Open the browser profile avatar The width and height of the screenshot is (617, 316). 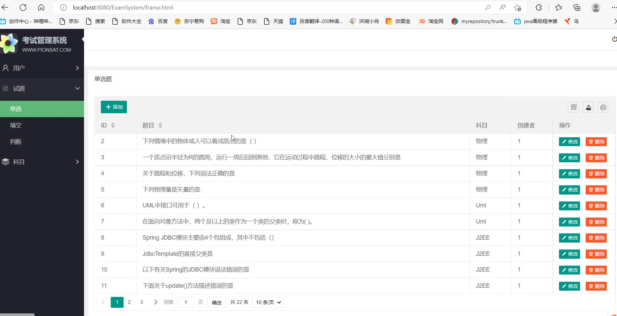596,8
